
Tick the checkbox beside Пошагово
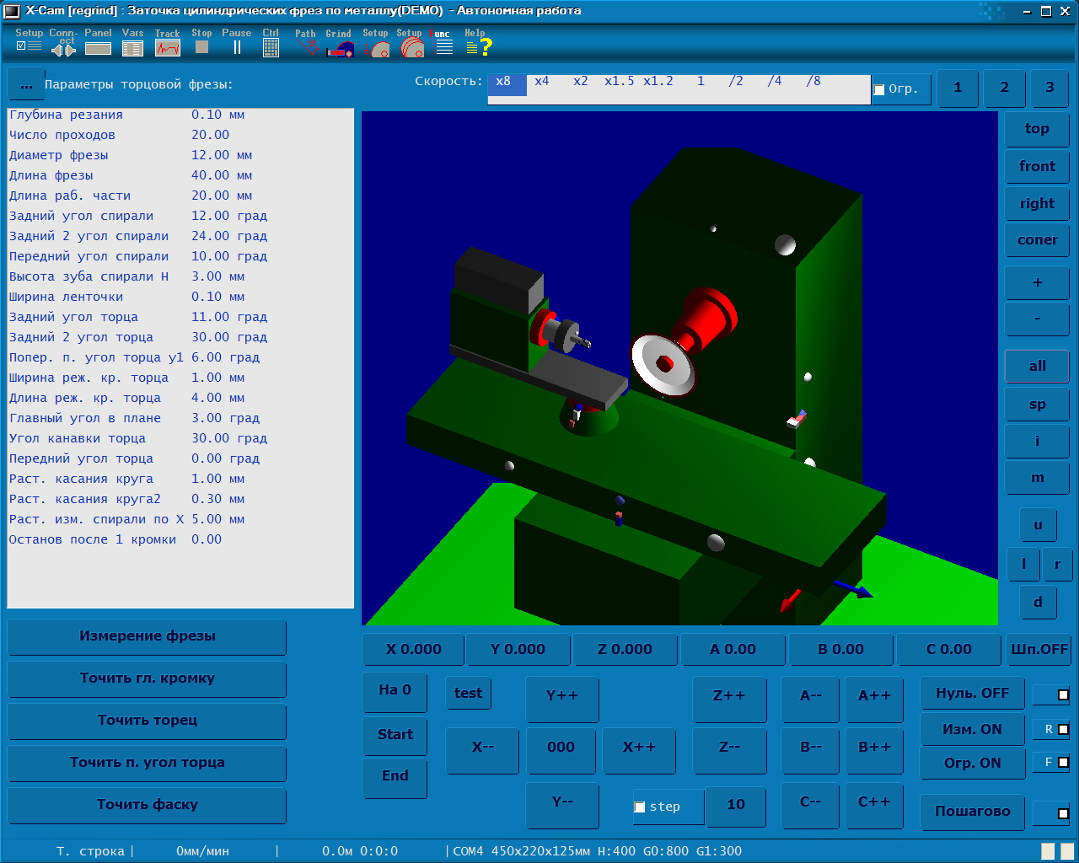(x=1063, y=813)
